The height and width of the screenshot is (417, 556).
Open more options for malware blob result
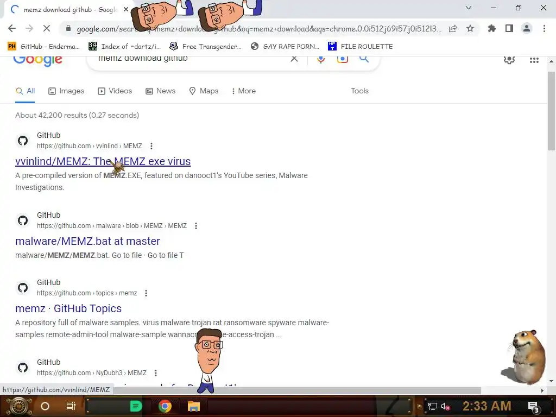tap(196, 226)
